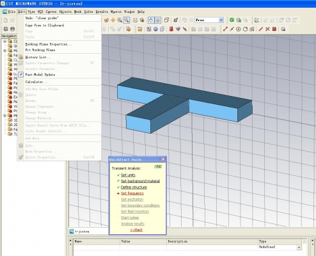This screenshot has height=256, width=316.
Task: Toggle the Fast Model Update checkmark
Action: (21, 74)
